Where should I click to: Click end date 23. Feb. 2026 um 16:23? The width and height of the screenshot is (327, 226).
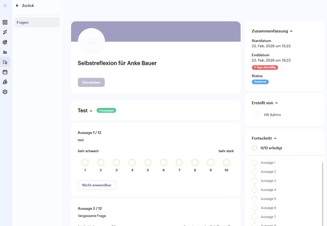click(x=271, y=60)
